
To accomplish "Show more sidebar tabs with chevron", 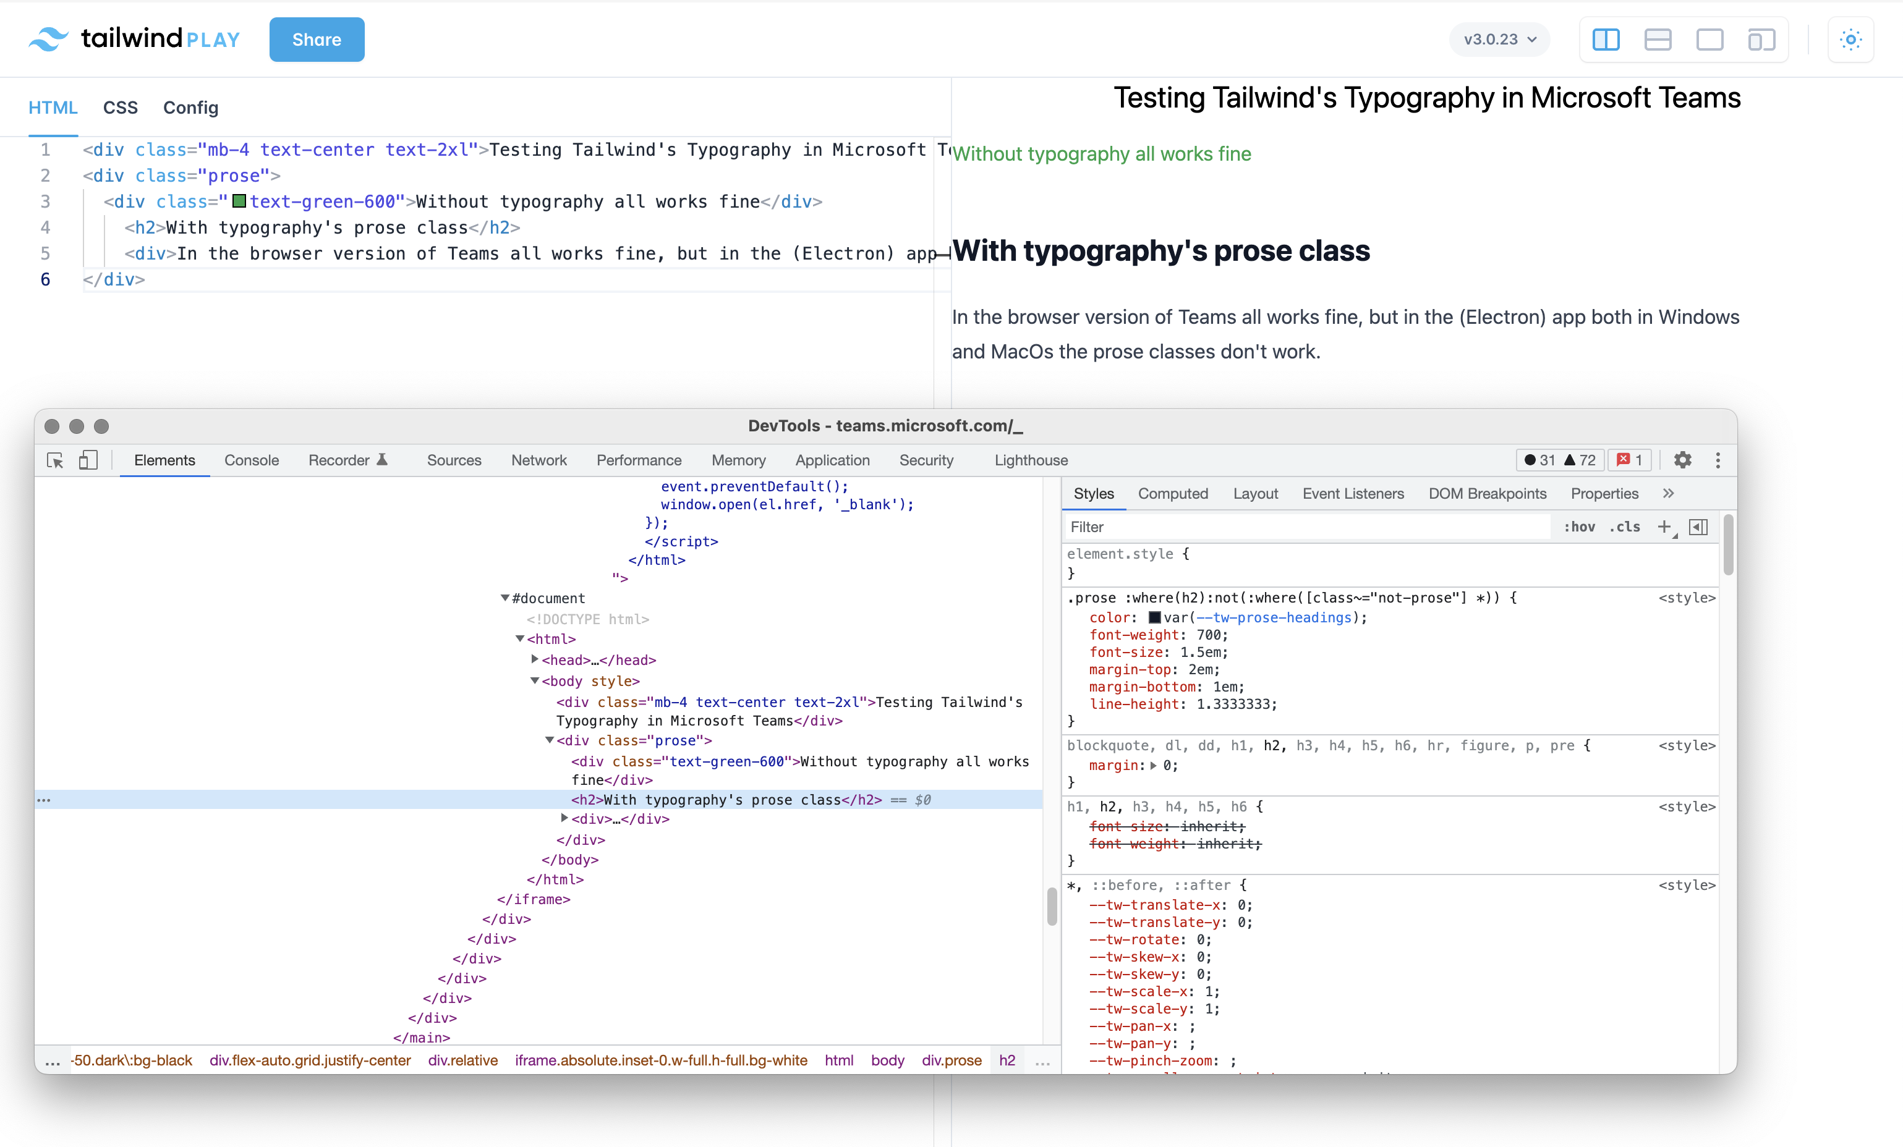I will (1668, 494).
